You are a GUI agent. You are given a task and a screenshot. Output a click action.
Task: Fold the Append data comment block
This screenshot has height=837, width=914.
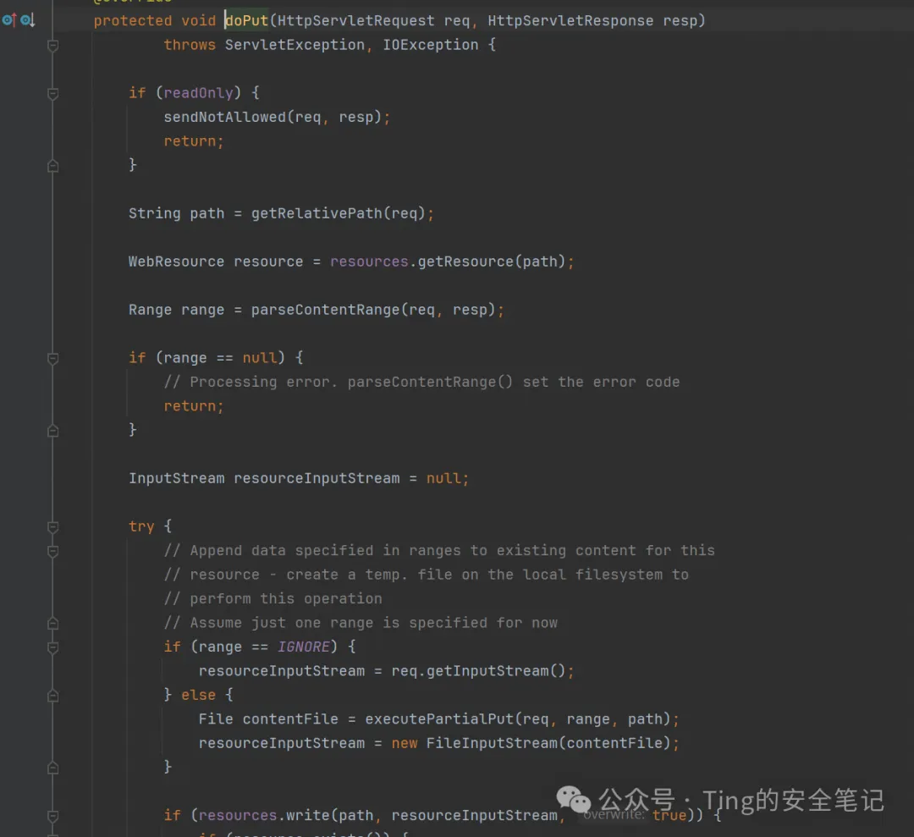pos(52,551)
